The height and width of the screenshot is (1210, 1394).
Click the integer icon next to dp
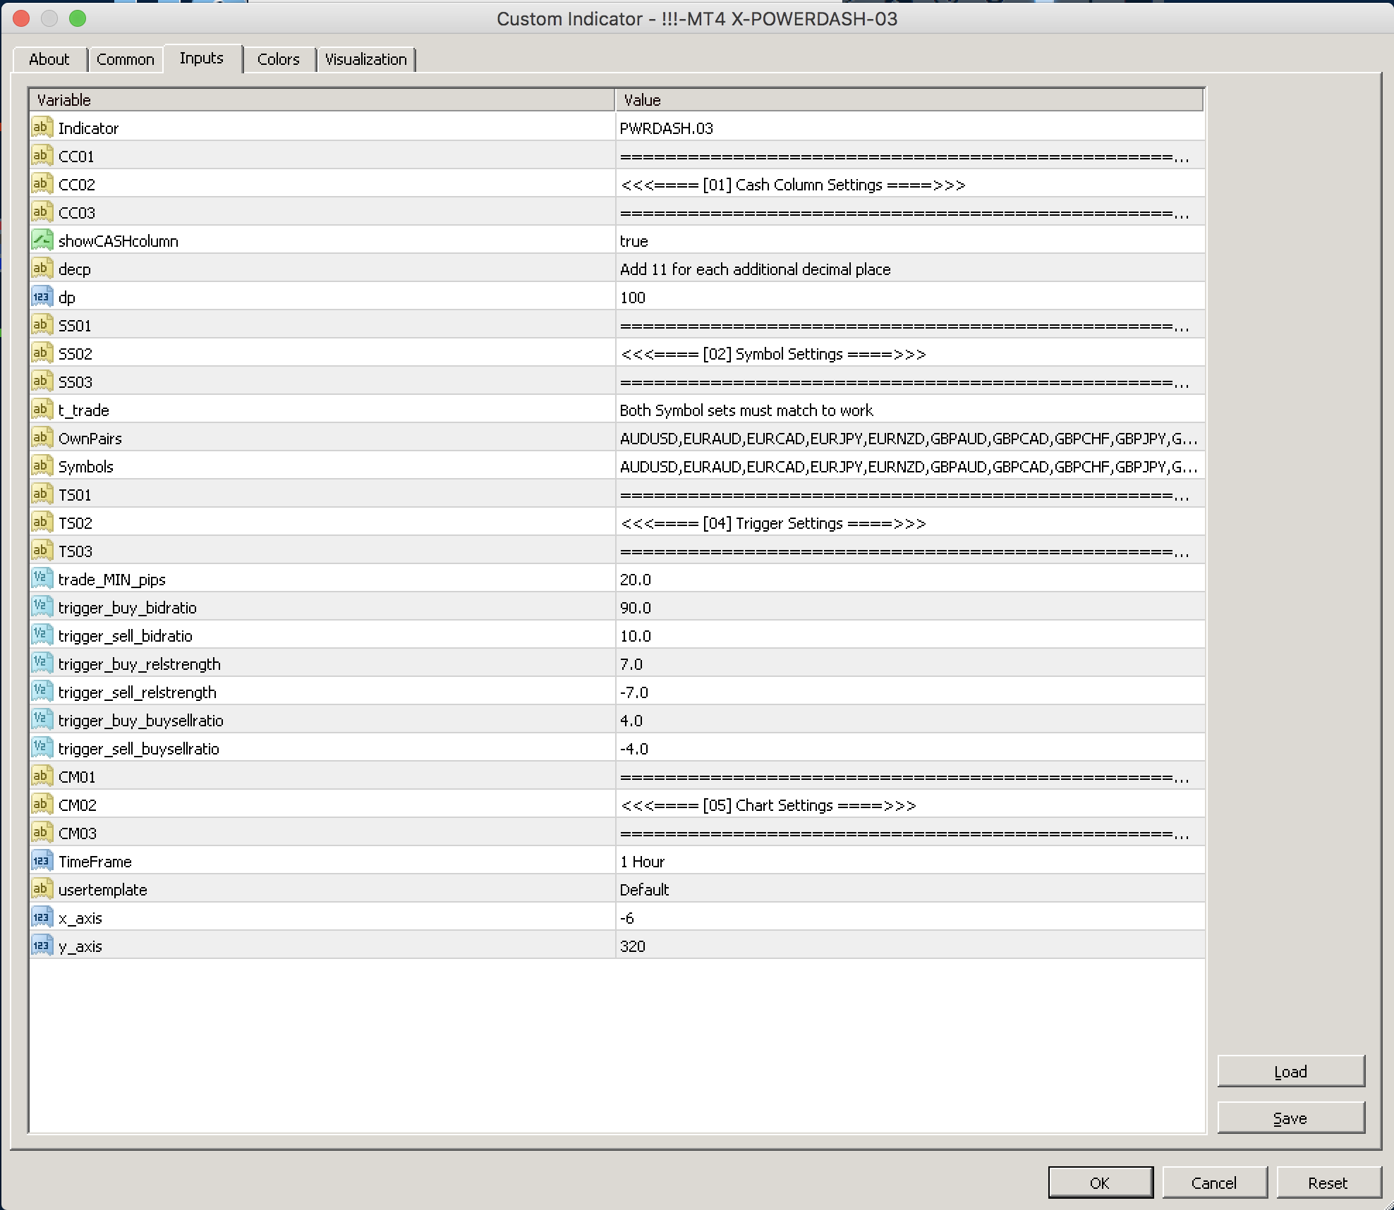(42, 297)
